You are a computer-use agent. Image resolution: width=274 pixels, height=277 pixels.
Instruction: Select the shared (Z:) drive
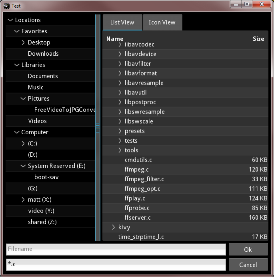click(x=42, y=222)
